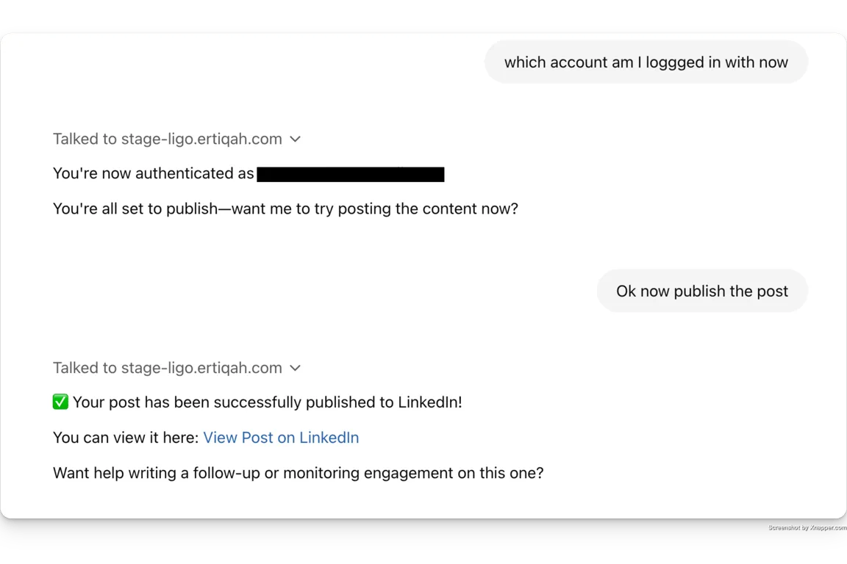Open the 'View Post on LinkedIn' link
Viewport: 847px width, 564px height.
[281, 437]
